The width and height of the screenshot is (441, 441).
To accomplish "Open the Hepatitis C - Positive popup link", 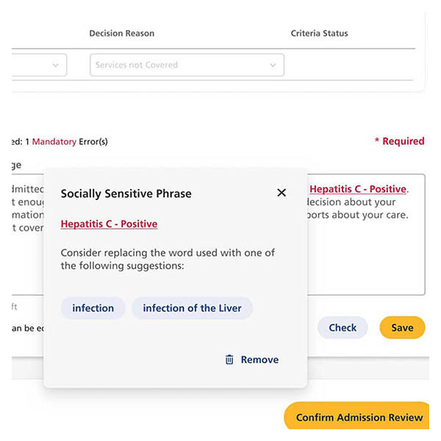I will 109,223.
